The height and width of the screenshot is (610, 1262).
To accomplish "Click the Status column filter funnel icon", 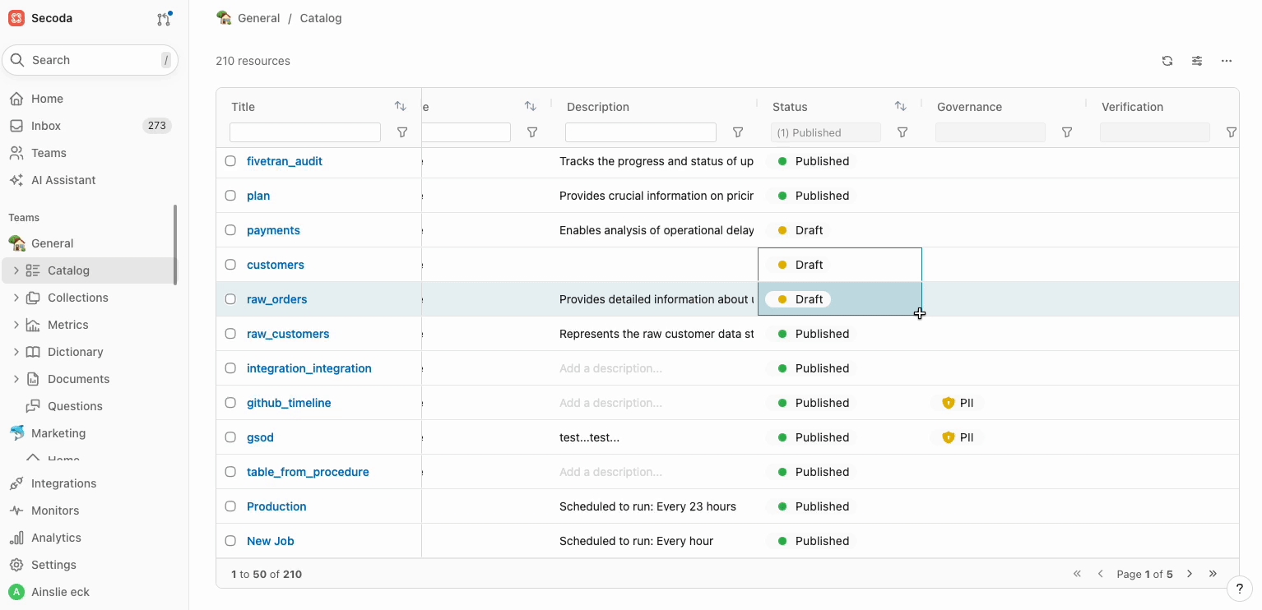I will click(902, 132).
